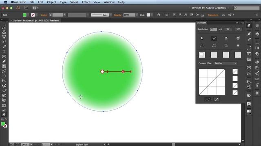Open the Opacity value arrow
Image resolution: width=261 pixels, height=146 pixels.
coord(137,15)
